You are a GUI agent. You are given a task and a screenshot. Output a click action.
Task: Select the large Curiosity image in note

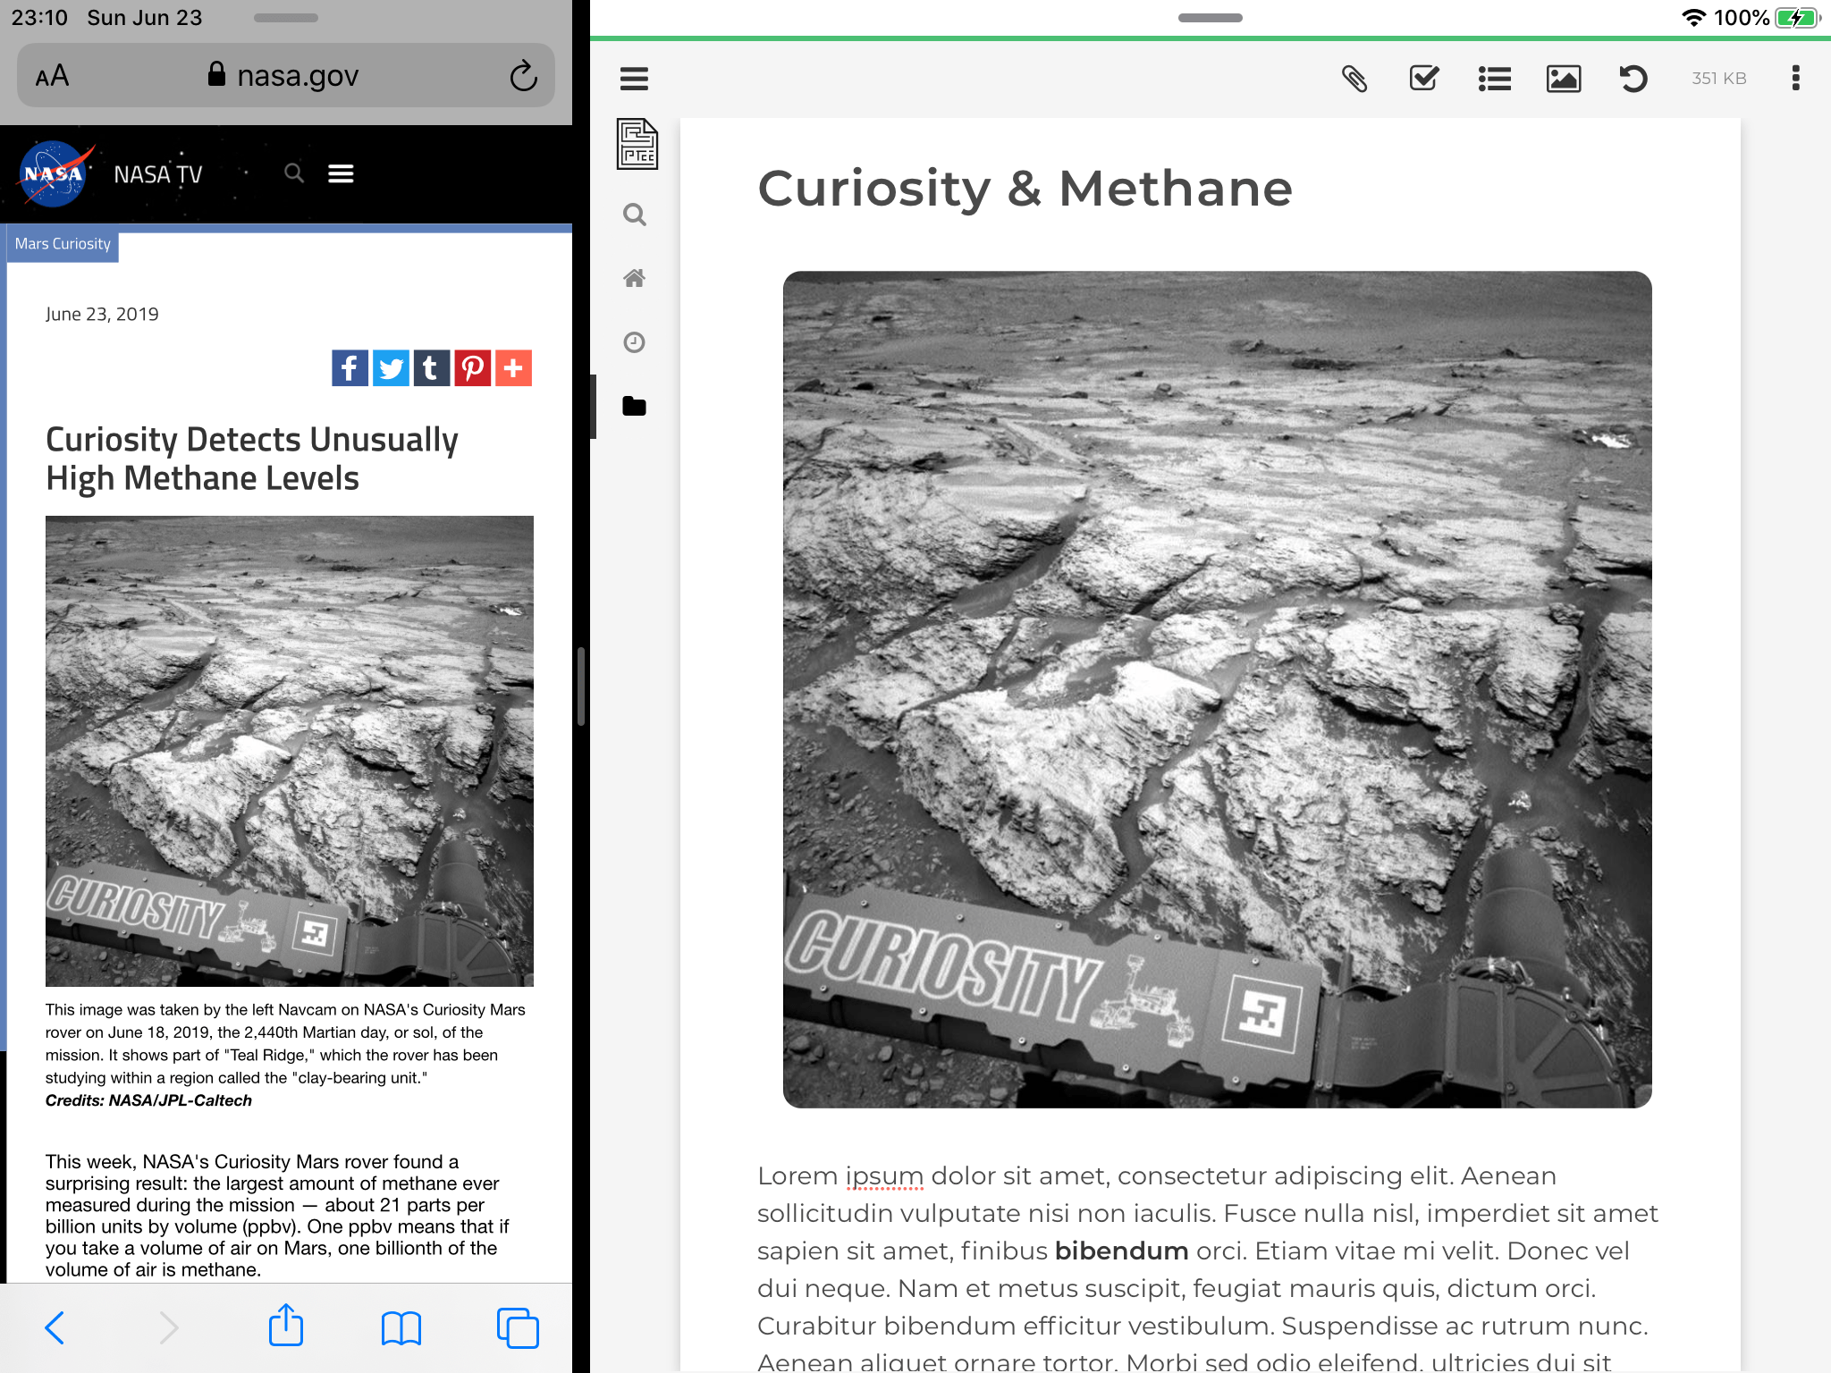[1217, 689]
